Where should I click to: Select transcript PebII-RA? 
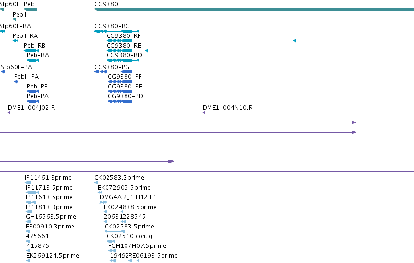(x=25, y=36)
